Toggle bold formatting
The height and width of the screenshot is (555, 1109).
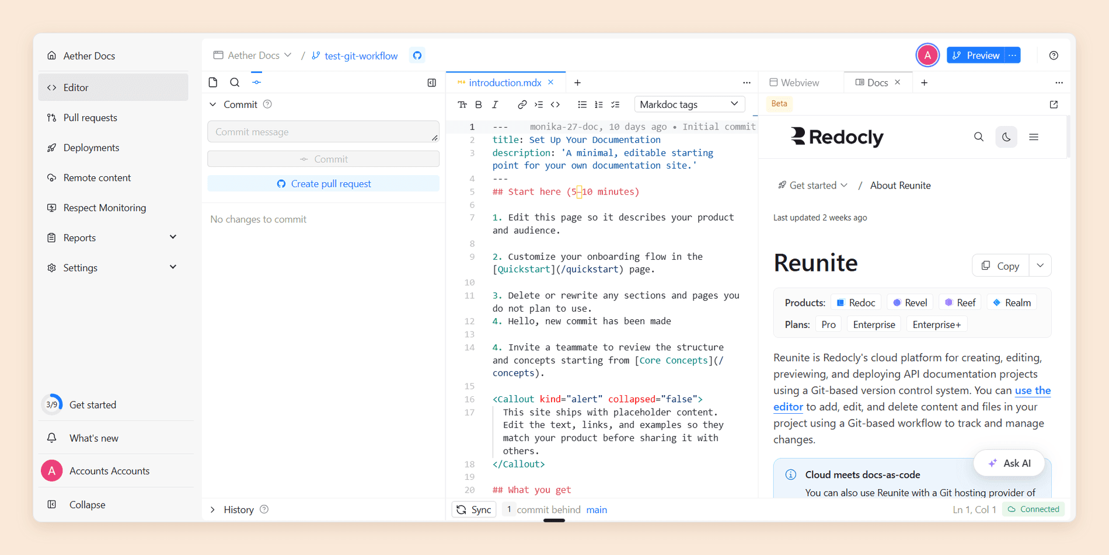(479, 104)
